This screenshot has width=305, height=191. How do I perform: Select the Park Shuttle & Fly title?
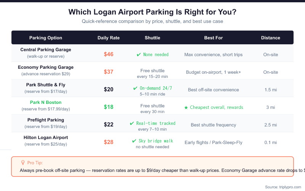46,85
